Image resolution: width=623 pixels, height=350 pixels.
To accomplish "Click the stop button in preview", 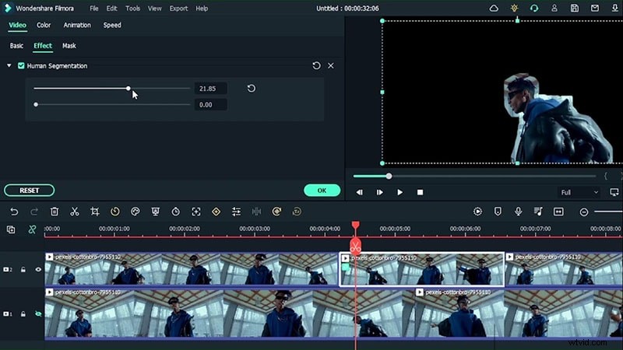I will (x=420, y=192).
